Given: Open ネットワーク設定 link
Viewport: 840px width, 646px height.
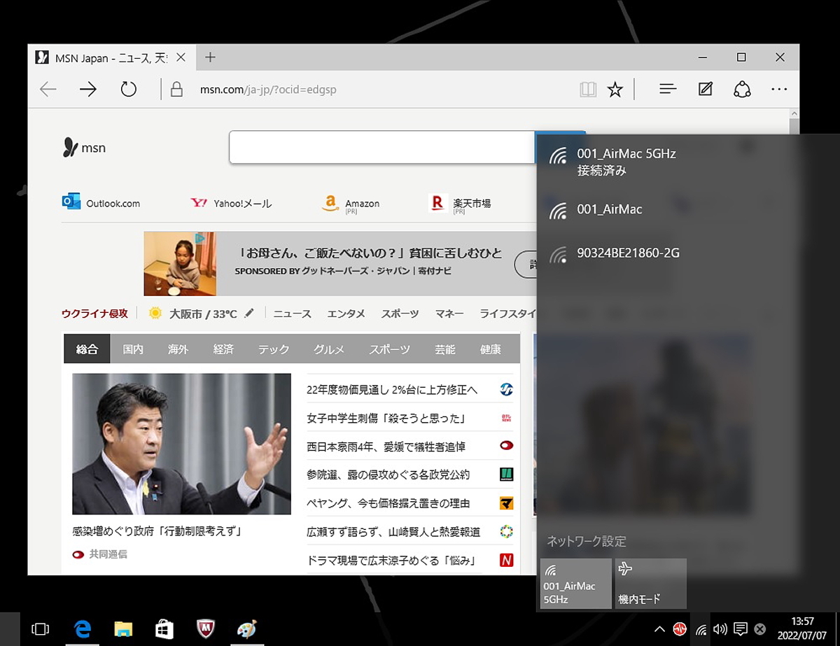Looking at the screenshot, I should point(587,541).
